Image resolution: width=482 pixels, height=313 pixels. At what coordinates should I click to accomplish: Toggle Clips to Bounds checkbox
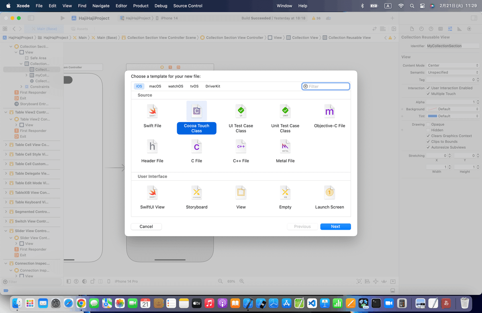click(428, 141)
